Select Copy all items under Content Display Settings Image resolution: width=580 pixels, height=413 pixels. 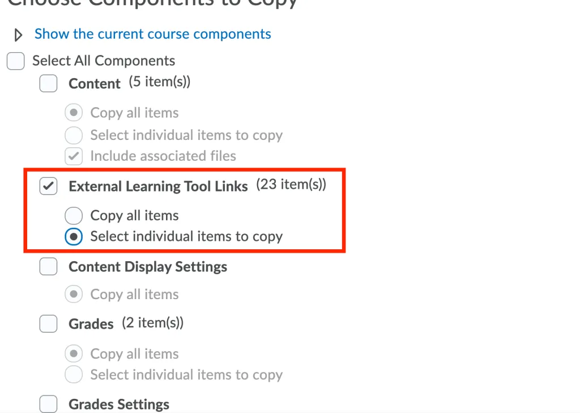(x=74, y=294)
